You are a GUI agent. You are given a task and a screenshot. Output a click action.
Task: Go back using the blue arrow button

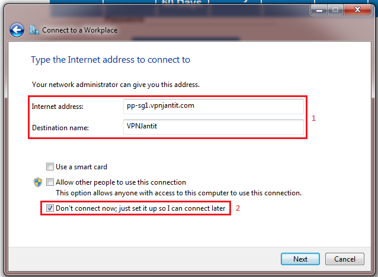click(x=17, y=30)
